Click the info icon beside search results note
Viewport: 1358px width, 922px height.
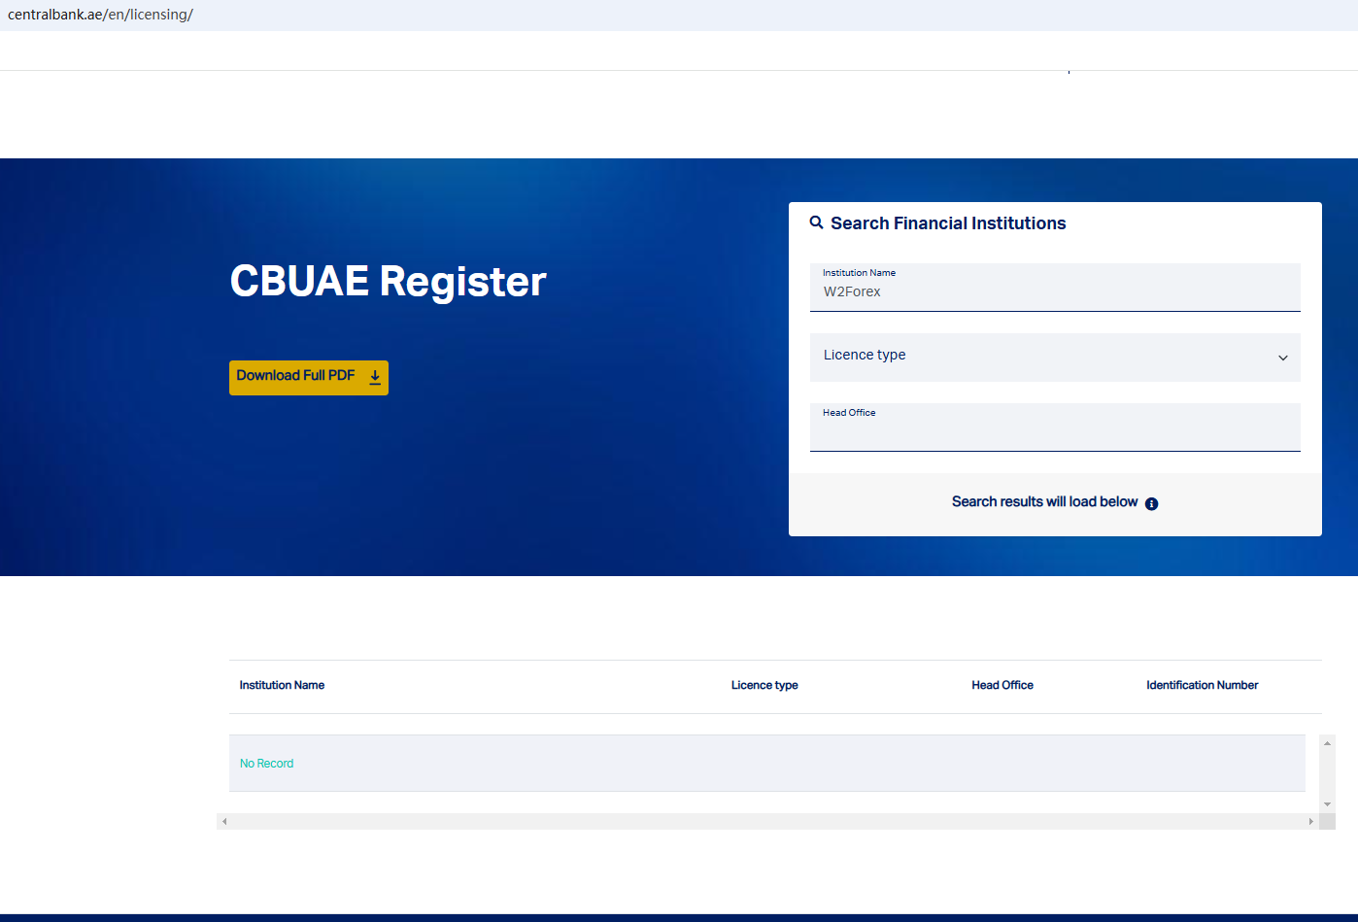(1151, 503)
